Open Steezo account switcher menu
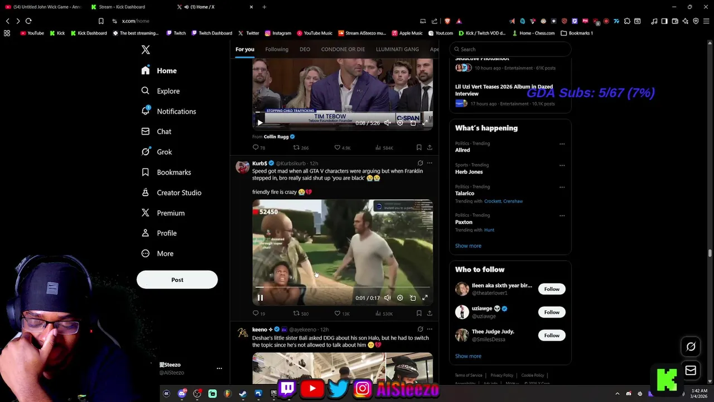The image size is (714, 402). [219, 368]
